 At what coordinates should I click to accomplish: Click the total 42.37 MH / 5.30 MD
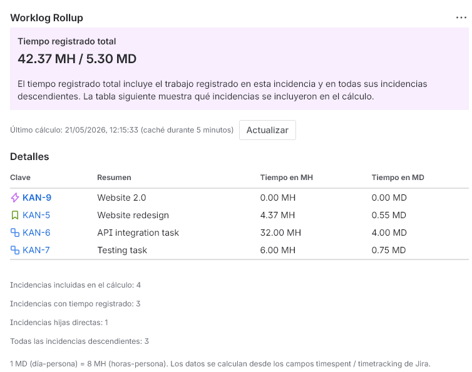pyautogui.click(x=77, y=59)
